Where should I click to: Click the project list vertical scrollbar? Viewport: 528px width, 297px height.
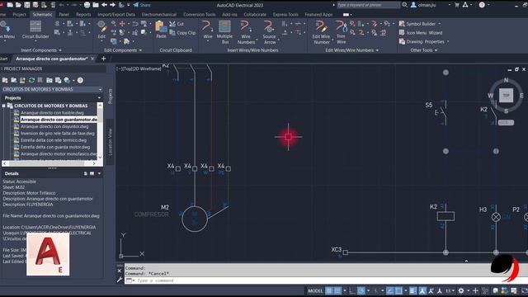point(100,131)
